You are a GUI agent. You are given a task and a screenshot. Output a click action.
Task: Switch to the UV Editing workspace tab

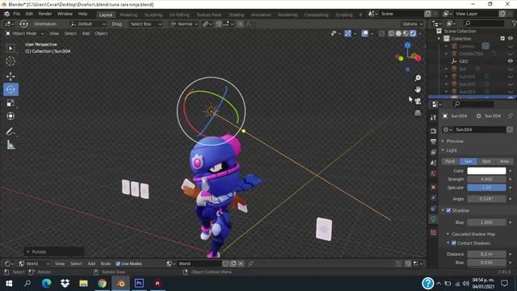click(x=179, y=15)
